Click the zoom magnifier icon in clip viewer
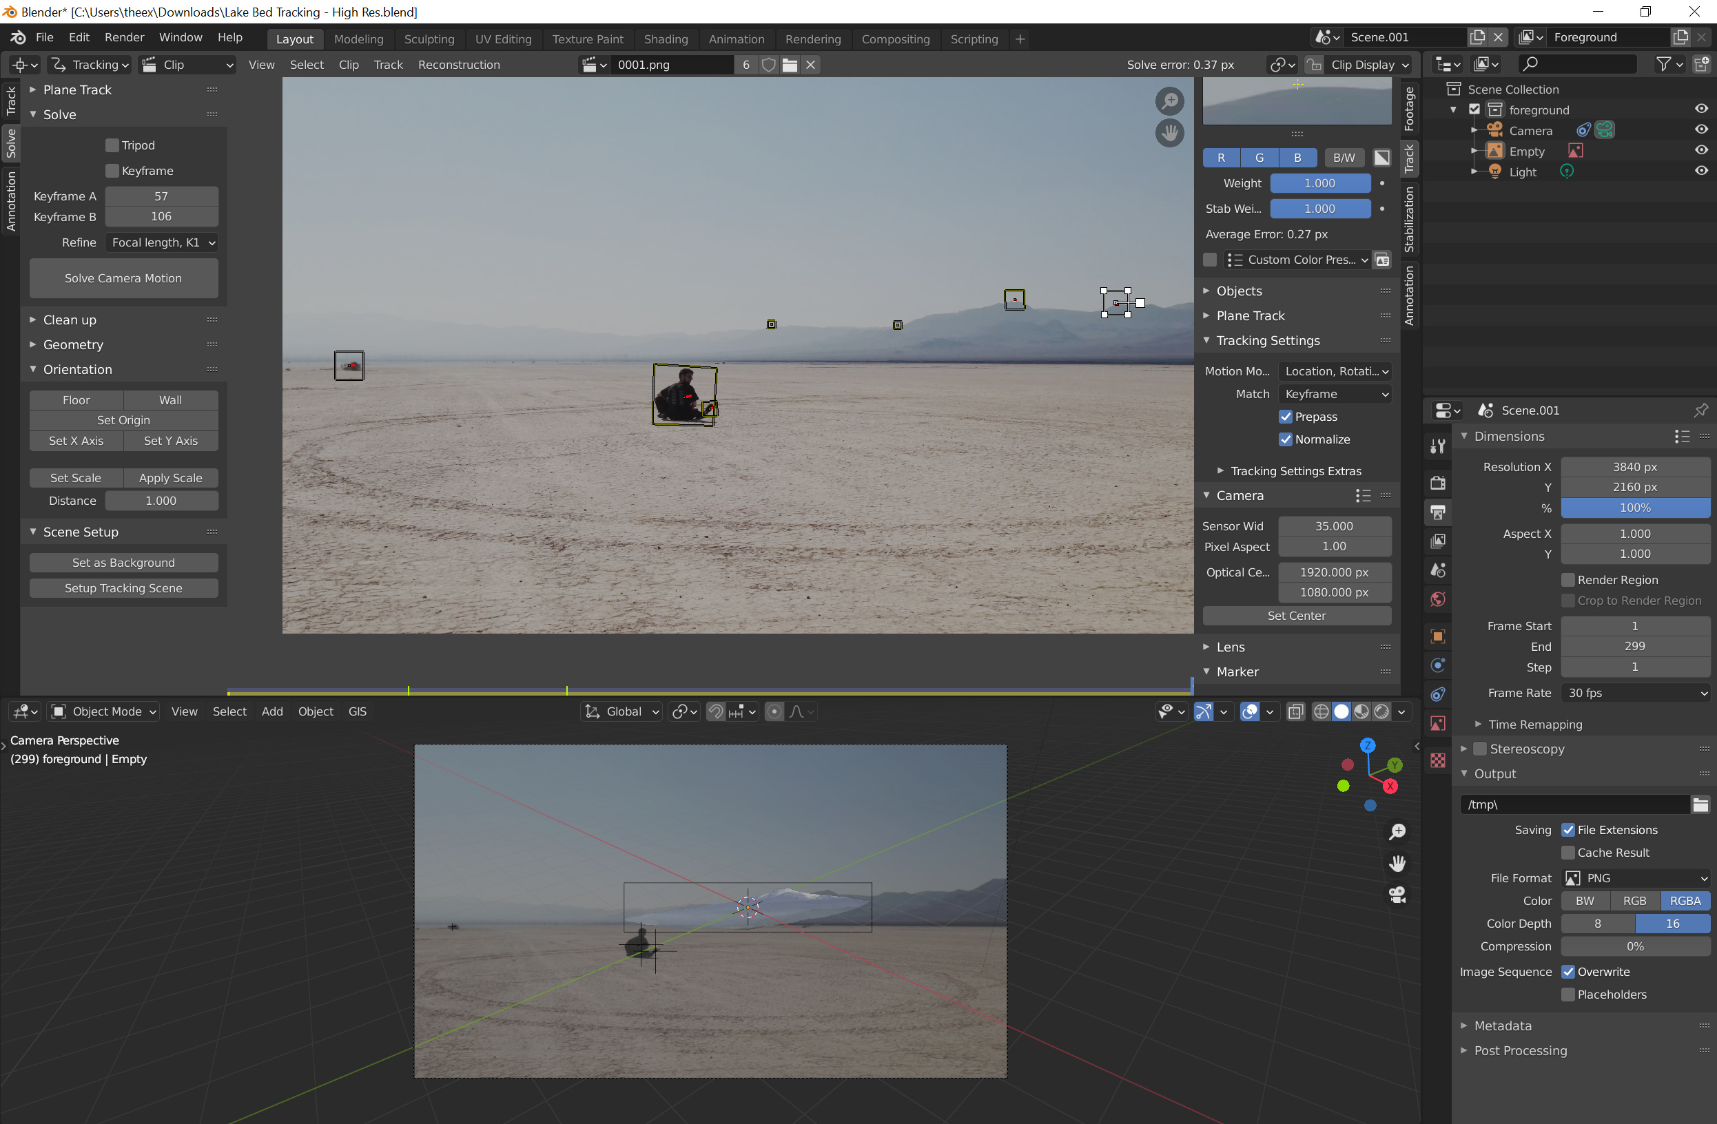Viewport: 1717px width, 1124px height. (1169, 101)
